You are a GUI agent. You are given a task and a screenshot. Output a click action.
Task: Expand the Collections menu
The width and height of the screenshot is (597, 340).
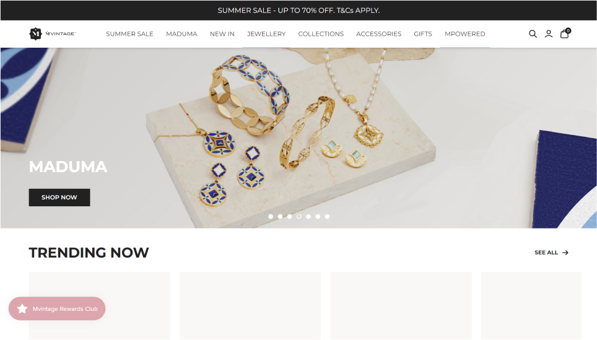pos(321,34)
